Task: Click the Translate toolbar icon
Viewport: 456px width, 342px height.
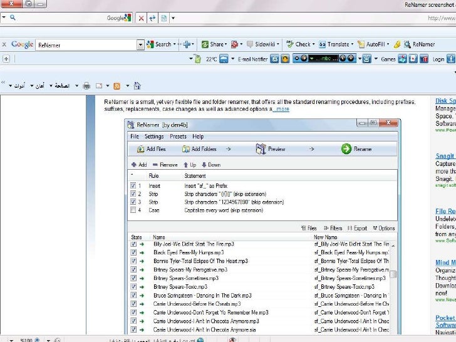Action: tap(322, 44)
